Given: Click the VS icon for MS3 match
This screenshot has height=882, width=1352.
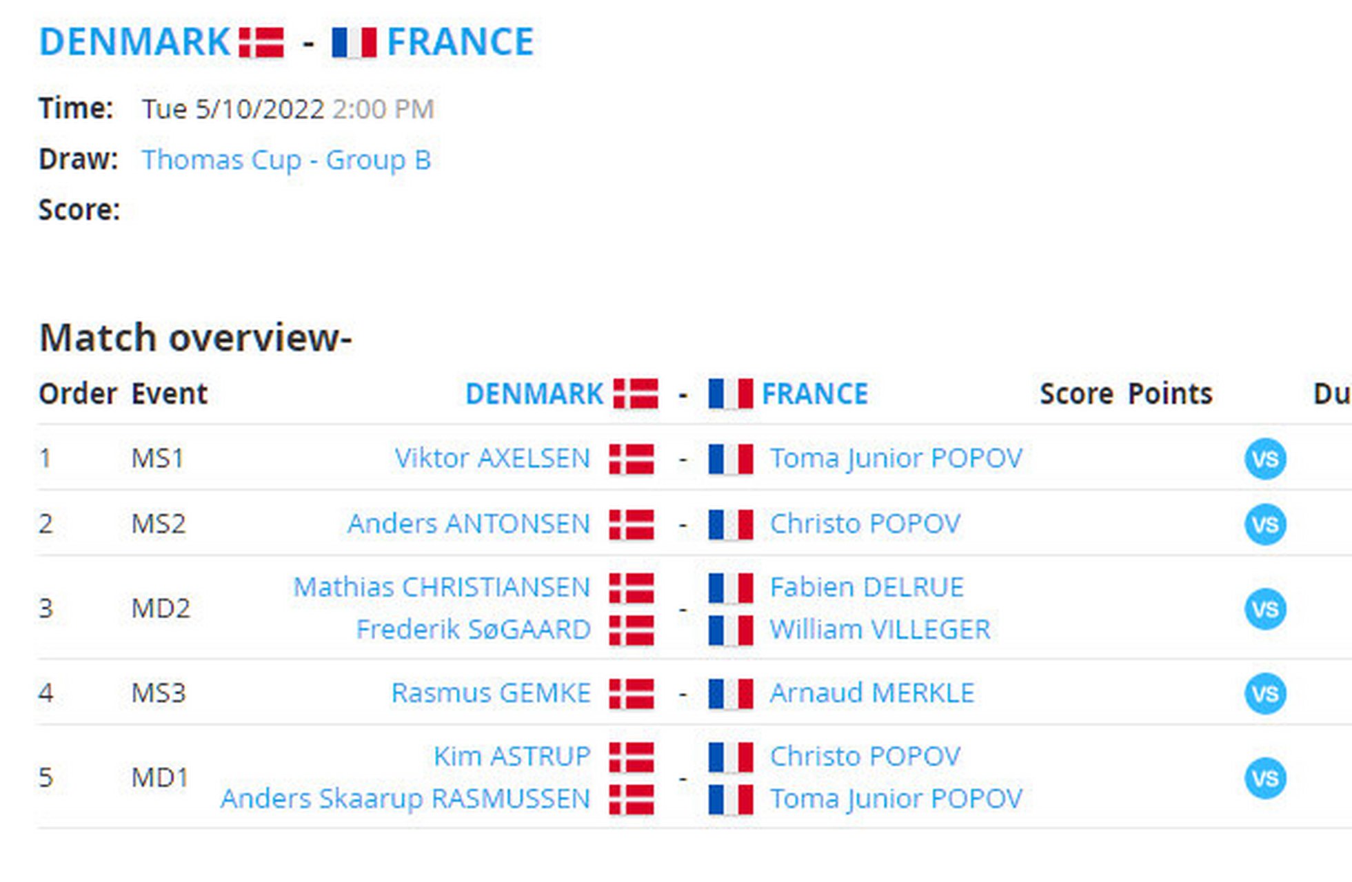Looking at the screenshot, I should [x=1264, y=693].
